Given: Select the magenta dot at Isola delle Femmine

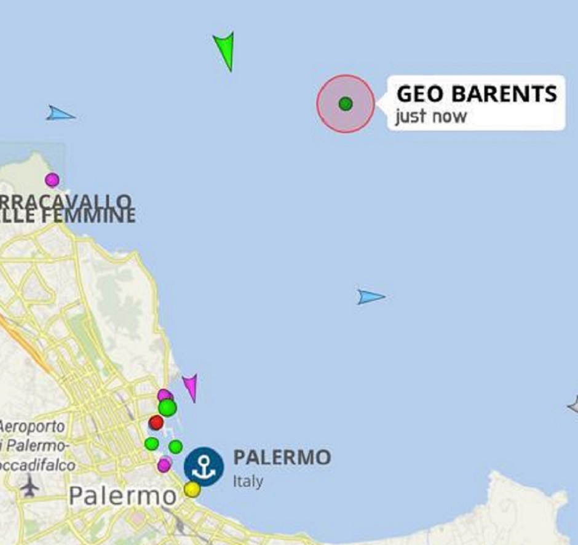Looking at the screenshot, I should [52, 180].
